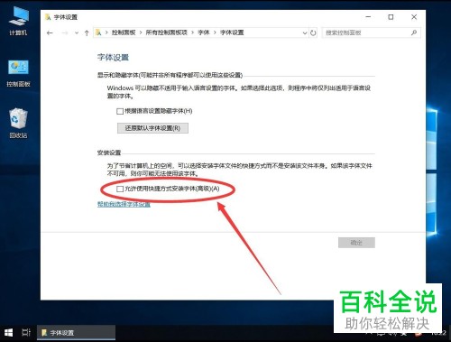Navigate to 字体 breadcrumb
The image size is (451, 342).
click(204, 32)
